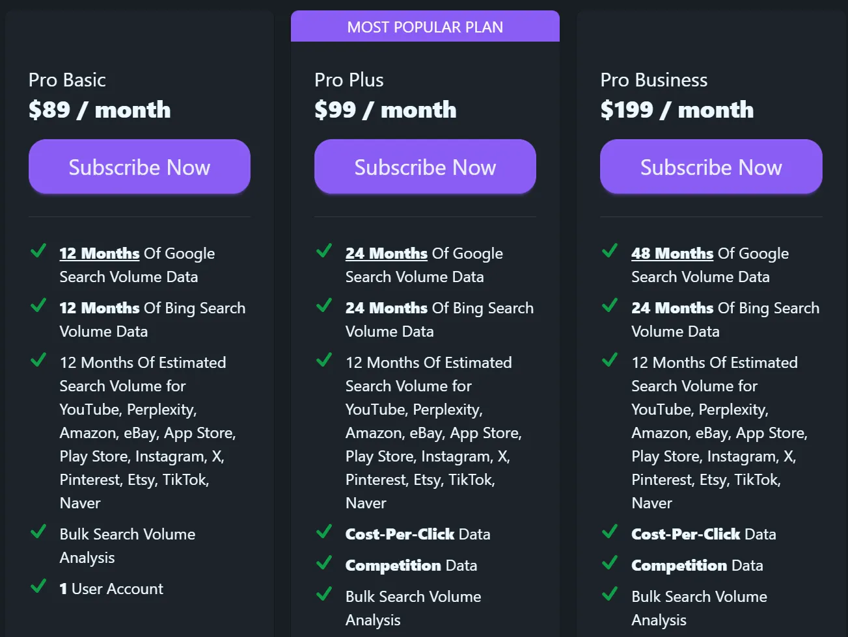Click Subscribe Now under Pro Basic

[x=139, y=167]
